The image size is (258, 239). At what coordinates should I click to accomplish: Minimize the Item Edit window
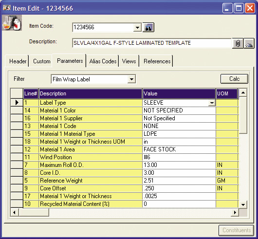coord(227,8)
